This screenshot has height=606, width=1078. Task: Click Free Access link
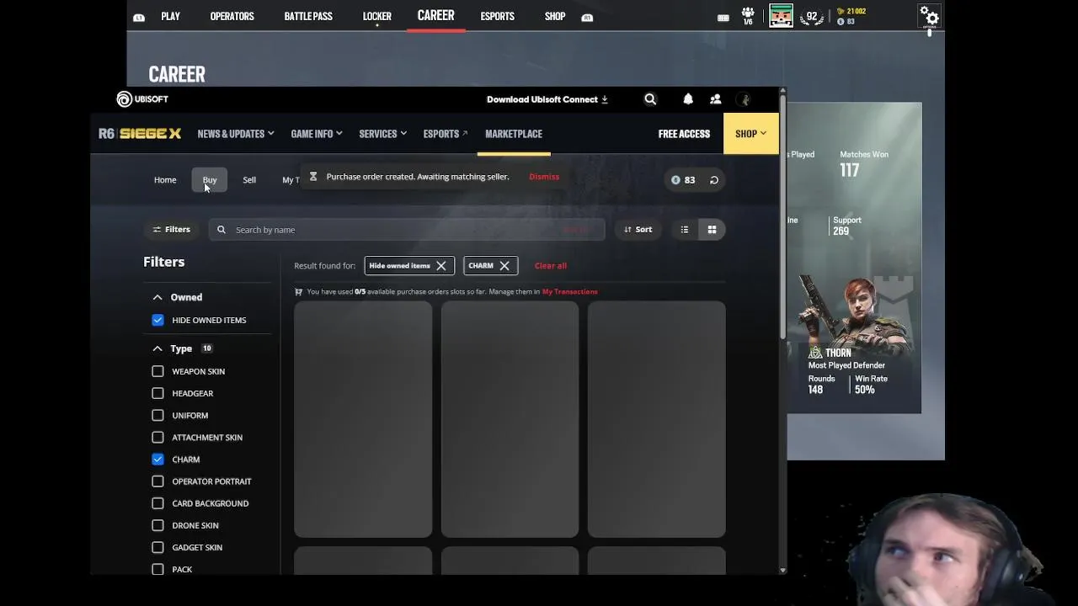click(684, 134)
